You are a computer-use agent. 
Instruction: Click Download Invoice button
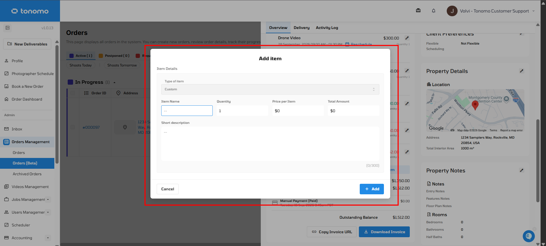pos(384,232)
